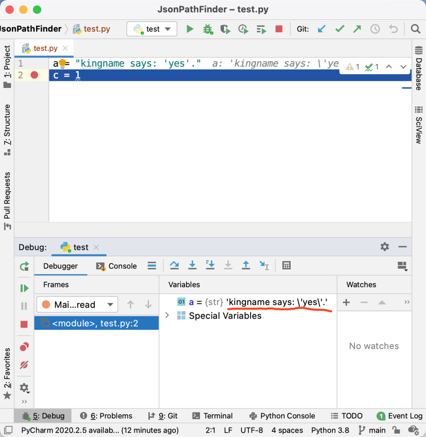This screenshot has height=437, width=426.
Task: Open the Python Console tool window
Action: click(282, 416)
